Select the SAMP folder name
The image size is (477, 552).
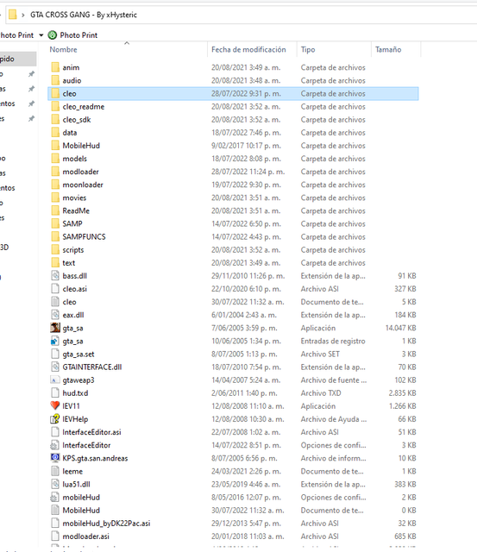click(x=72, y=224)
